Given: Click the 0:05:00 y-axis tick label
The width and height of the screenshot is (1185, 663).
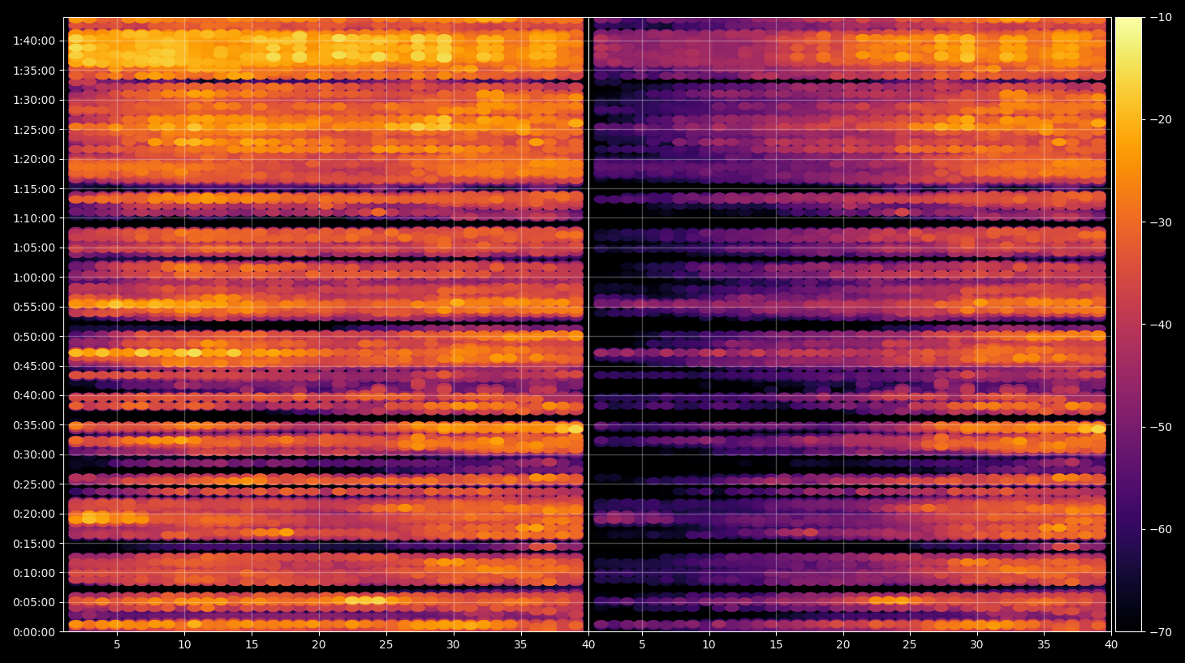Looking at the screenshot, I should 34,602.
